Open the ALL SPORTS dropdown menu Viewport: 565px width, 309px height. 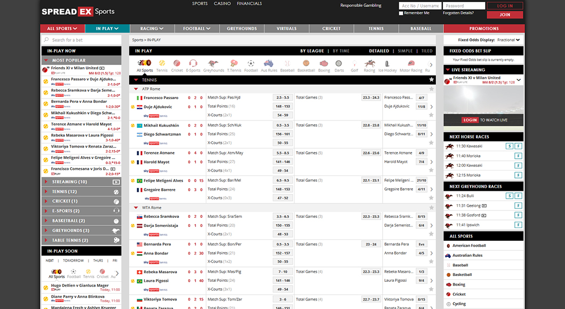62,28
